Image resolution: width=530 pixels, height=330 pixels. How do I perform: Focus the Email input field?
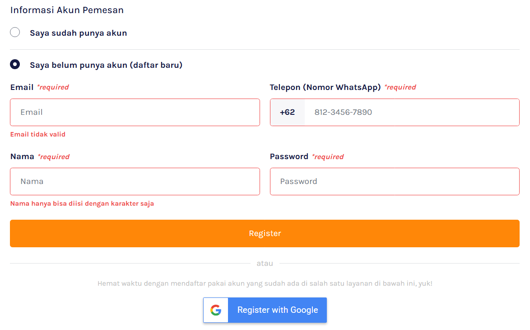135,112
